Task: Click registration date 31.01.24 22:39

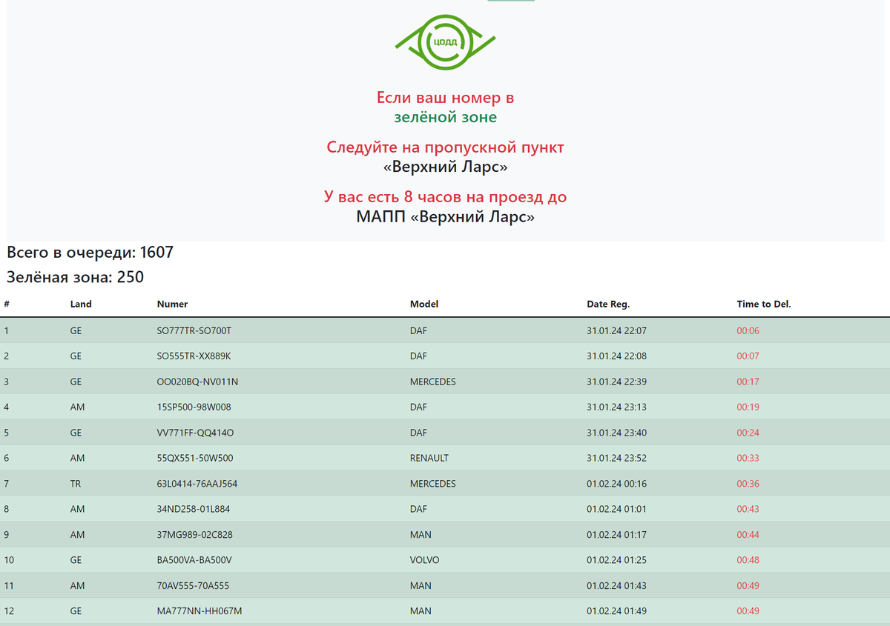Action: (x=616, y=382)
